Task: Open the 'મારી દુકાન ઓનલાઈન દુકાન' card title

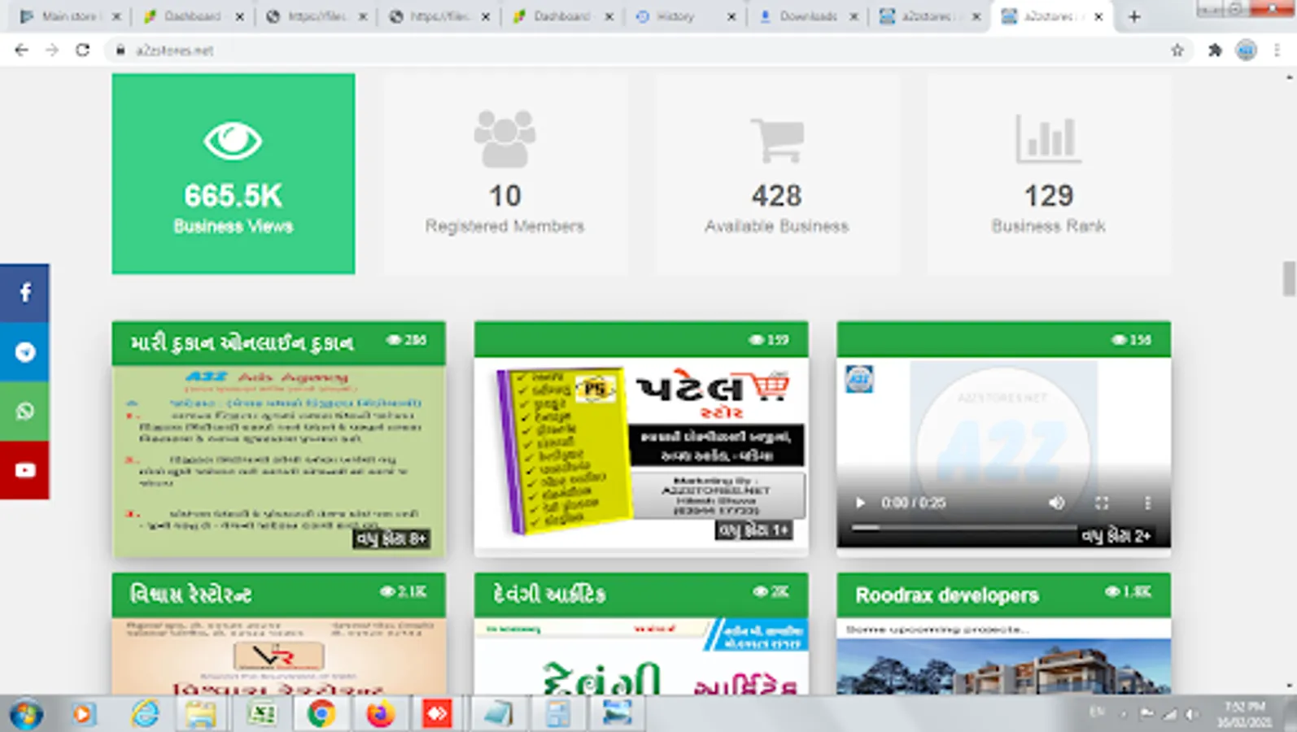Action: 242,343
